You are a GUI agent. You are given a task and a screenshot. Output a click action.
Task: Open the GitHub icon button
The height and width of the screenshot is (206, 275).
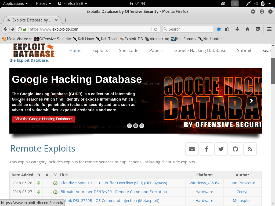tap(235, 149)
